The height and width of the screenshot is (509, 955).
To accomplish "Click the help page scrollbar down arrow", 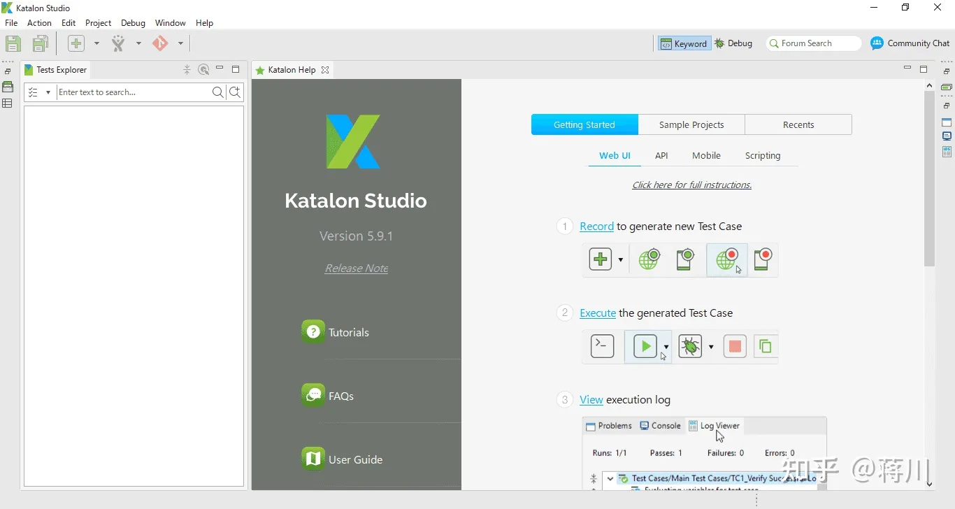I will click(929, 483).
